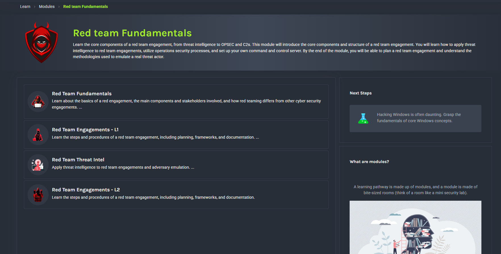Click the Red Team Engagements - L1 room icon

[x=38, y=135]
